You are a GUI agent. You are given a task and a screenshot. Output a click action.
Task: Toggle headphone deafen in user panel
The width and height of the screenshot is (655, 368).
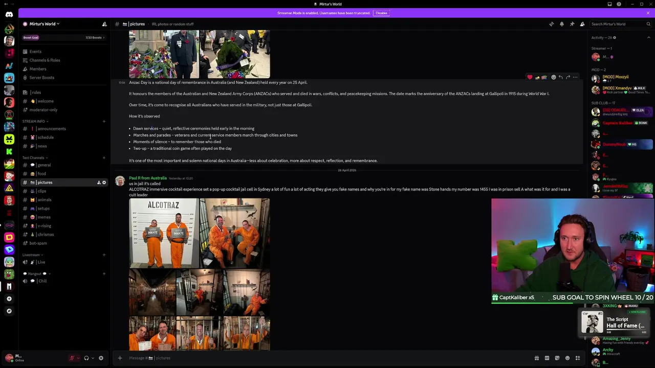[x=86, y=358]
